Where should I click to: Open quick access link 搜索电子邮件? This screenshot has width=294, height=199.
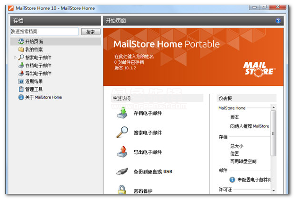coord(147,133)
